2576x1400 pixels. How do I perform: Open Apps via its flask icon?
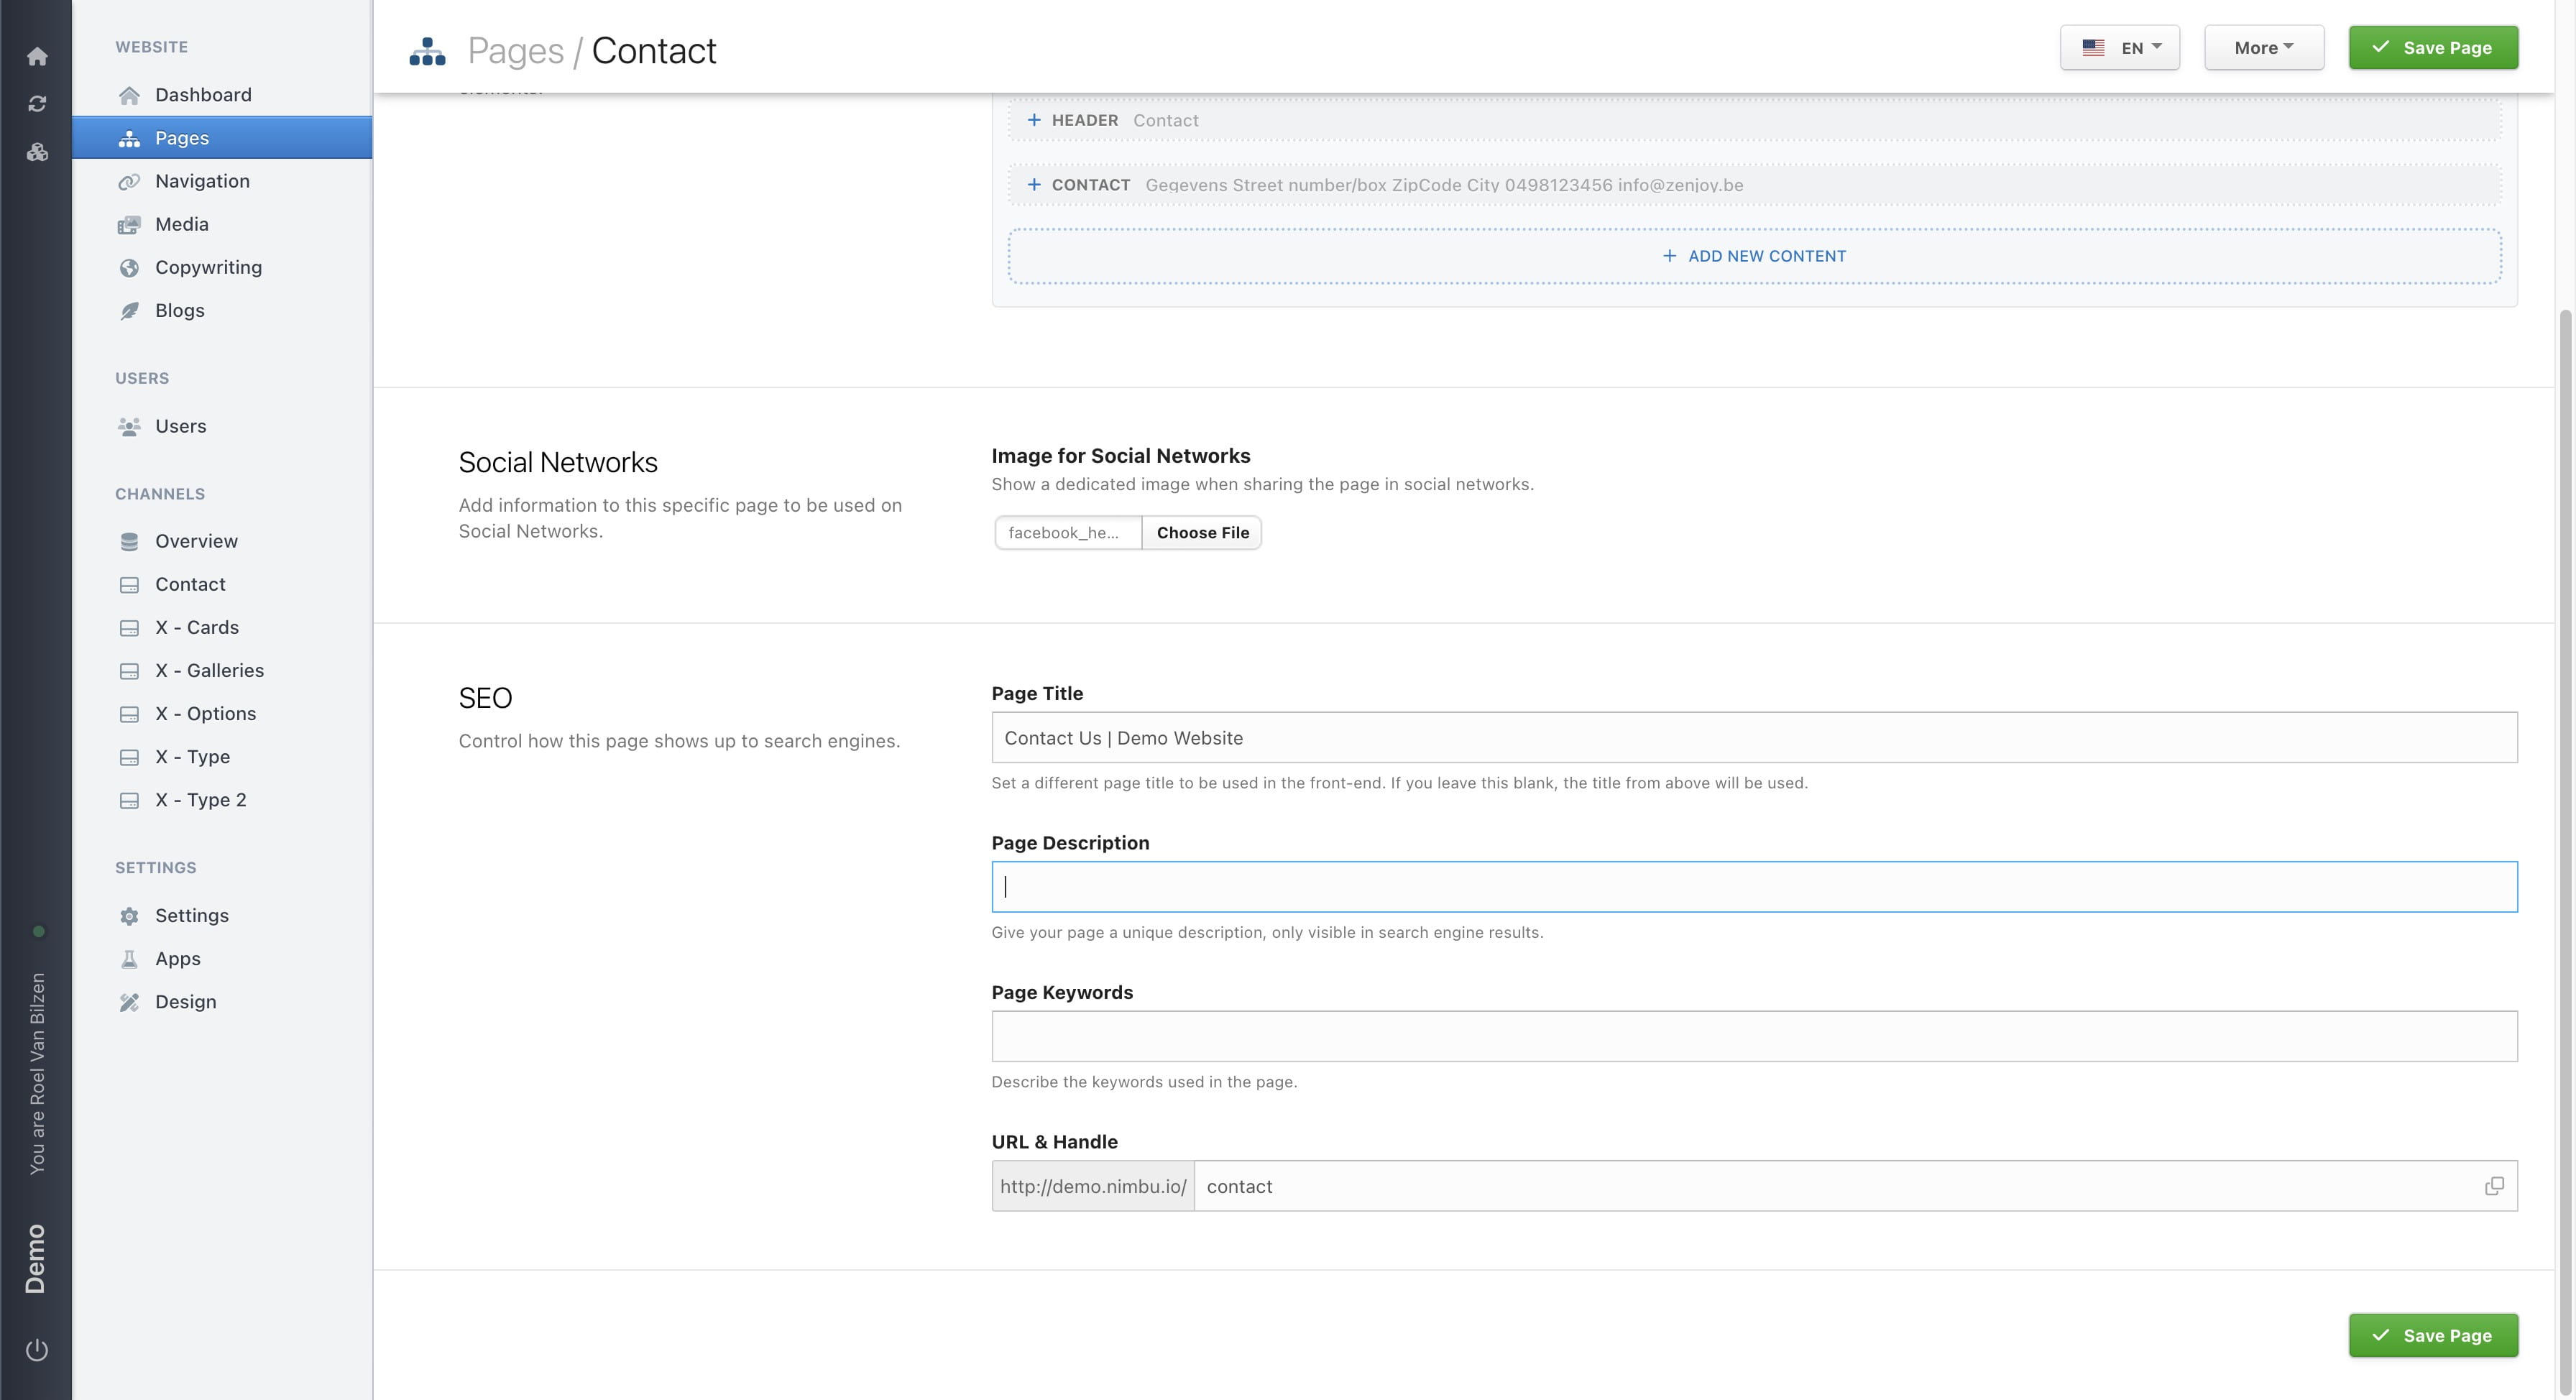pos(129,959)
